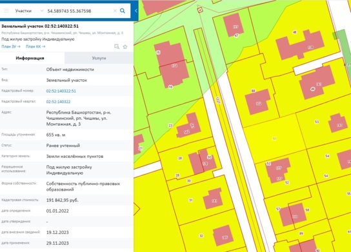Add parcel to favorites with star icon
The image size is (351, 252).
(x=125, y=47)
